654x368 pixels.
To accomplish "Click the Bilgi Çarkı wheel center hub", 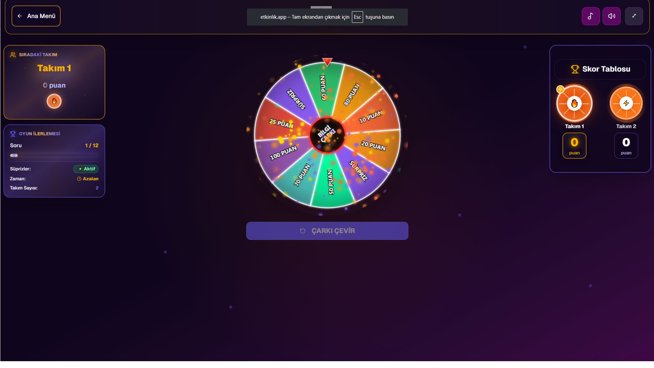I will click(327, 135).
